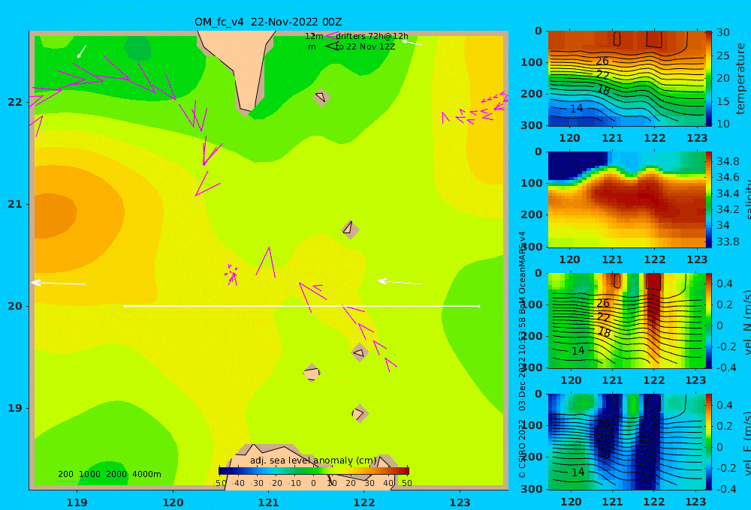Open the temperature section panel
751x510 pixels.
click(x=626, y=79)
